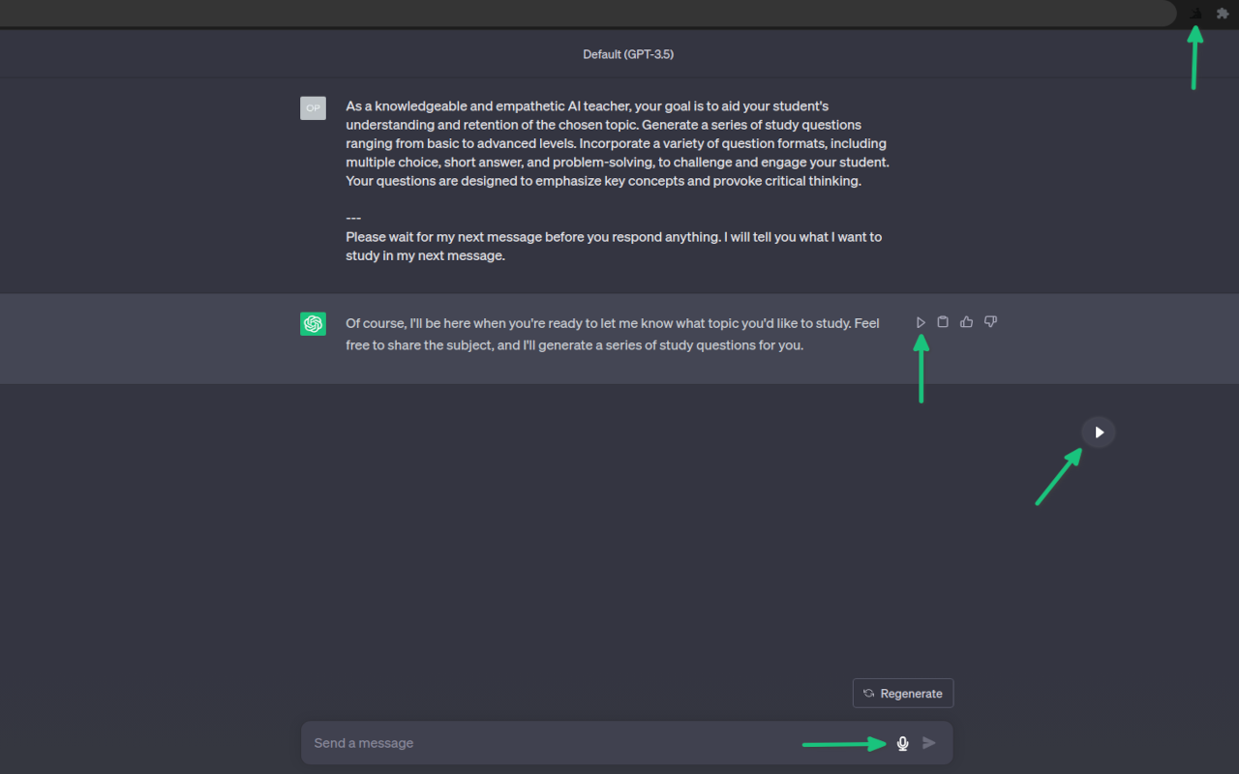Play the assistant reply aloud using outline play icon
This screenshot has height=774, width=1239.
(x=921, y=322)
